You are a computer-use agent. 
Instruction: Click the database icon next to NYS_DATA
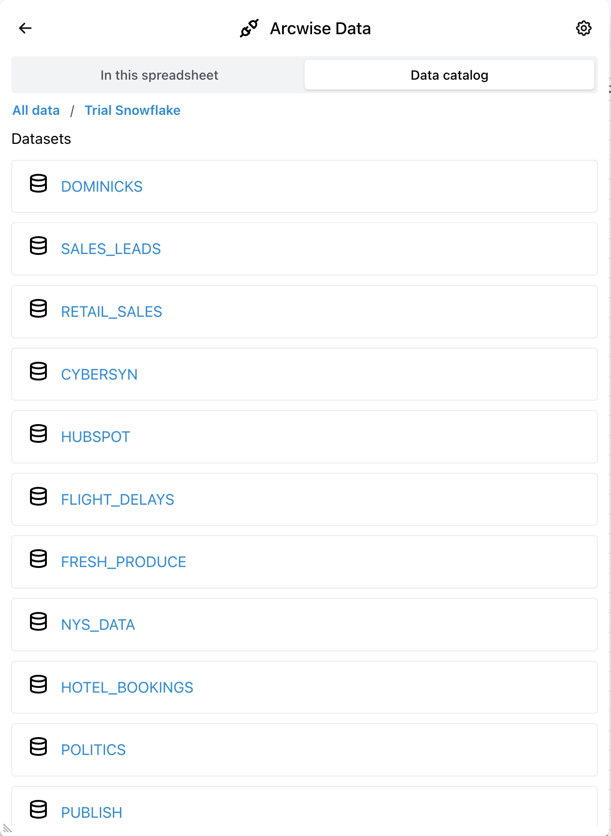tap(38, 622)
